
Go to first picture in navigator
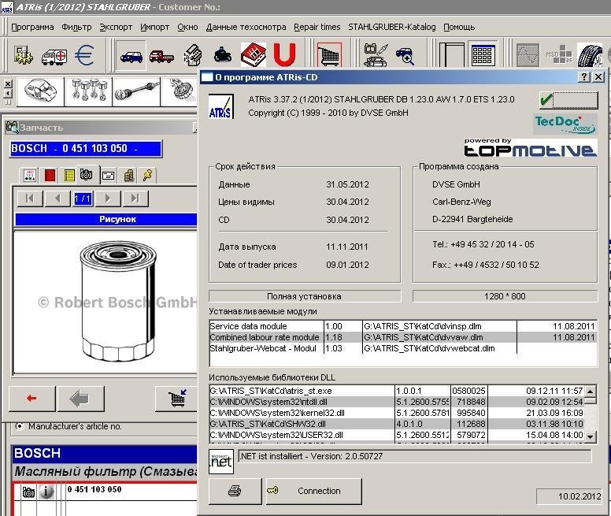pyautogui.click(x=30, y=199)
